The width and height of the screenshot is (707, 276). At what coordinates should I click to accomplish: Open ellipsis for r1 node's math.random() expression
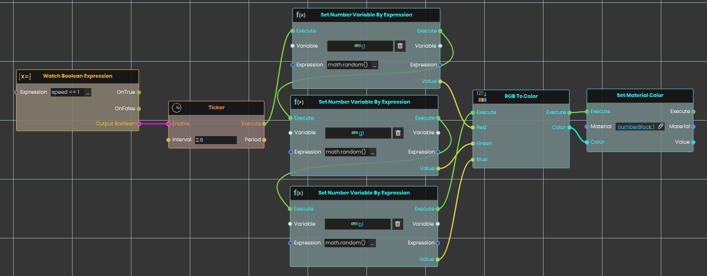374,65
